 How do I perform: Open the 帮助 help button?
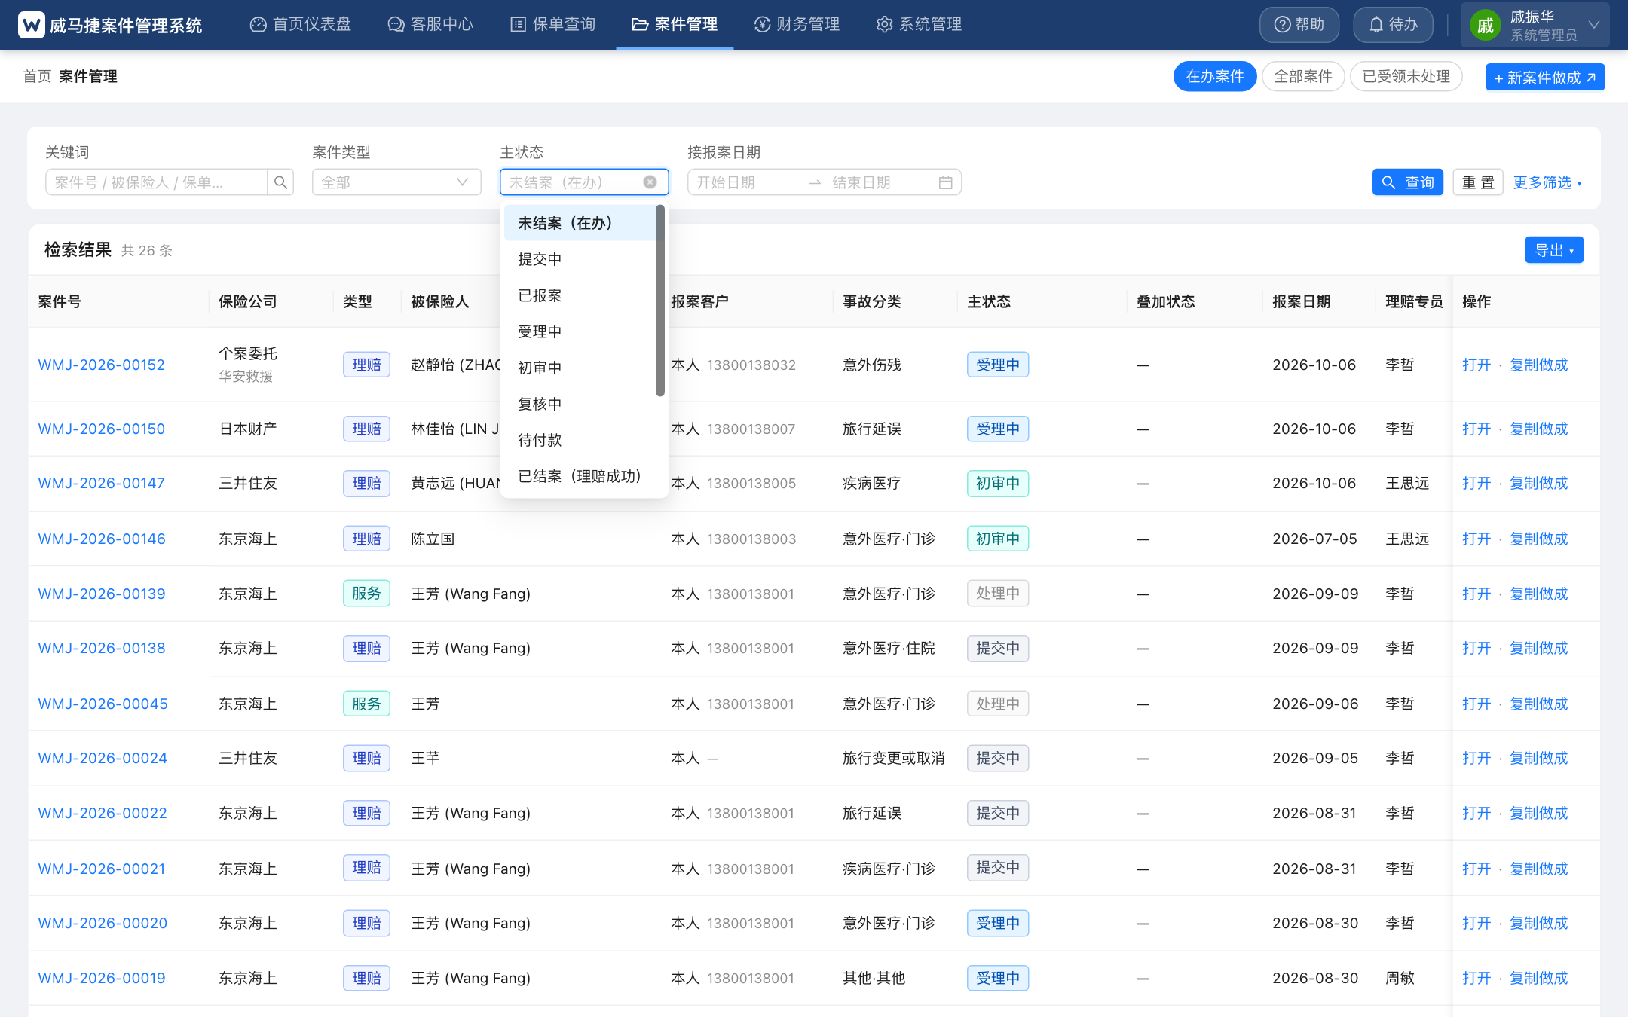tap(1299, 25)
